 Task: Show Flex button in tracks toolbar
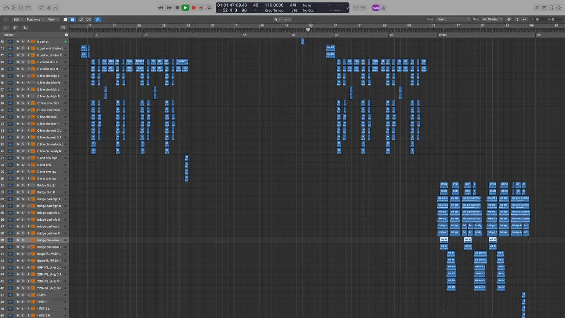(x=89, y=19)
